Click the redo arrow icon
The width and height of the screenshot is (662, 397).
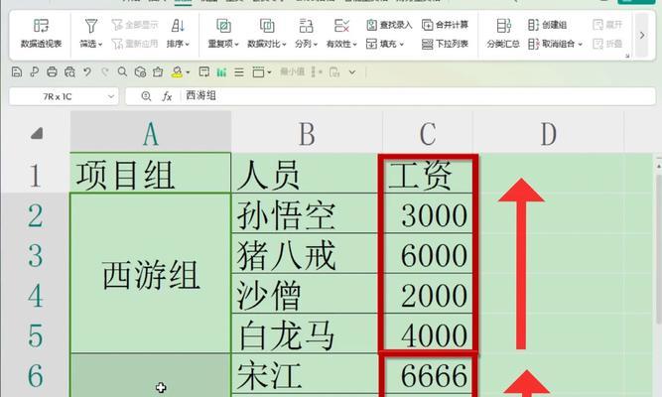(x=104, y=72)
